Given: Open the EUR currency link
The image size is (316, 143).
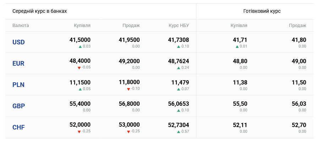Looking at the screenshot, I should tap(18, 64).
